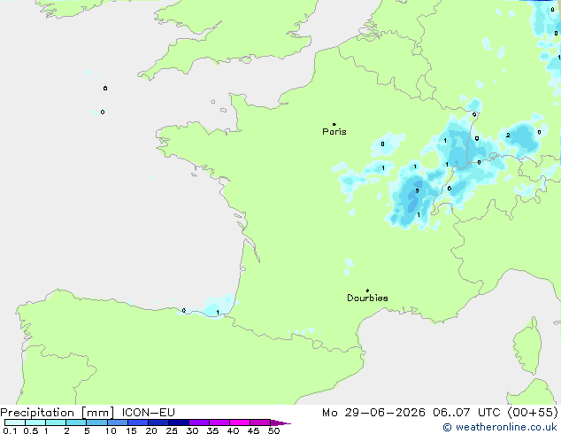Open the weatheronline.co.uk copyright link
The width and height of the screenshot is (561, 434).
point(500,427)
